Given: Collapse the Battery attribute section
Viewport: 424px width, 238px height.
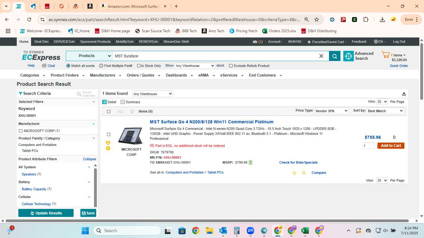Looking at the screenshot, I should point(89,182).
